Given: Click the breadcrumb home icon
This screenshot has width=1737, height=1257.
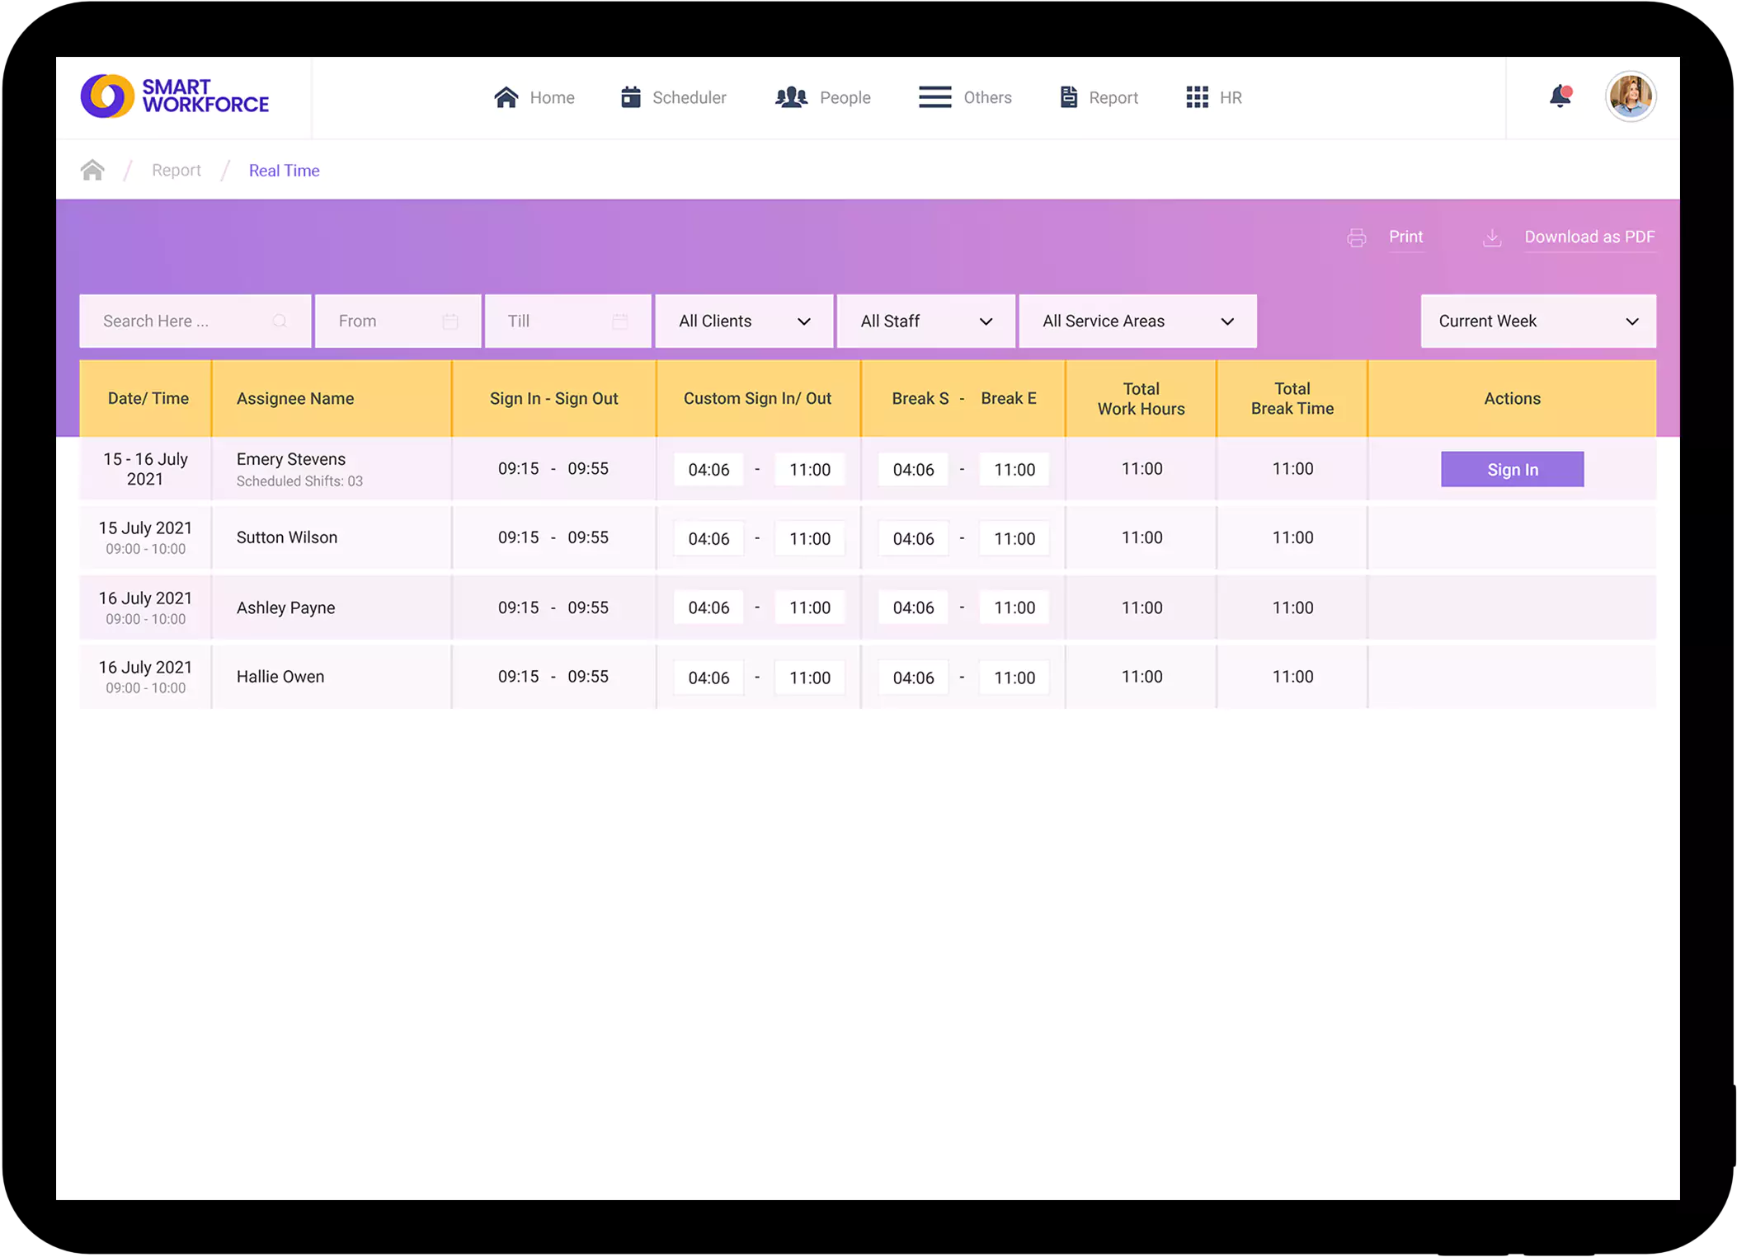Looking at the screenshot, I should click(92, 170).
